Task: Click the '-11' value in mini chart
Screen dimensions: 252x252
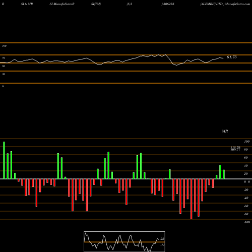Action: click(162, 245)
